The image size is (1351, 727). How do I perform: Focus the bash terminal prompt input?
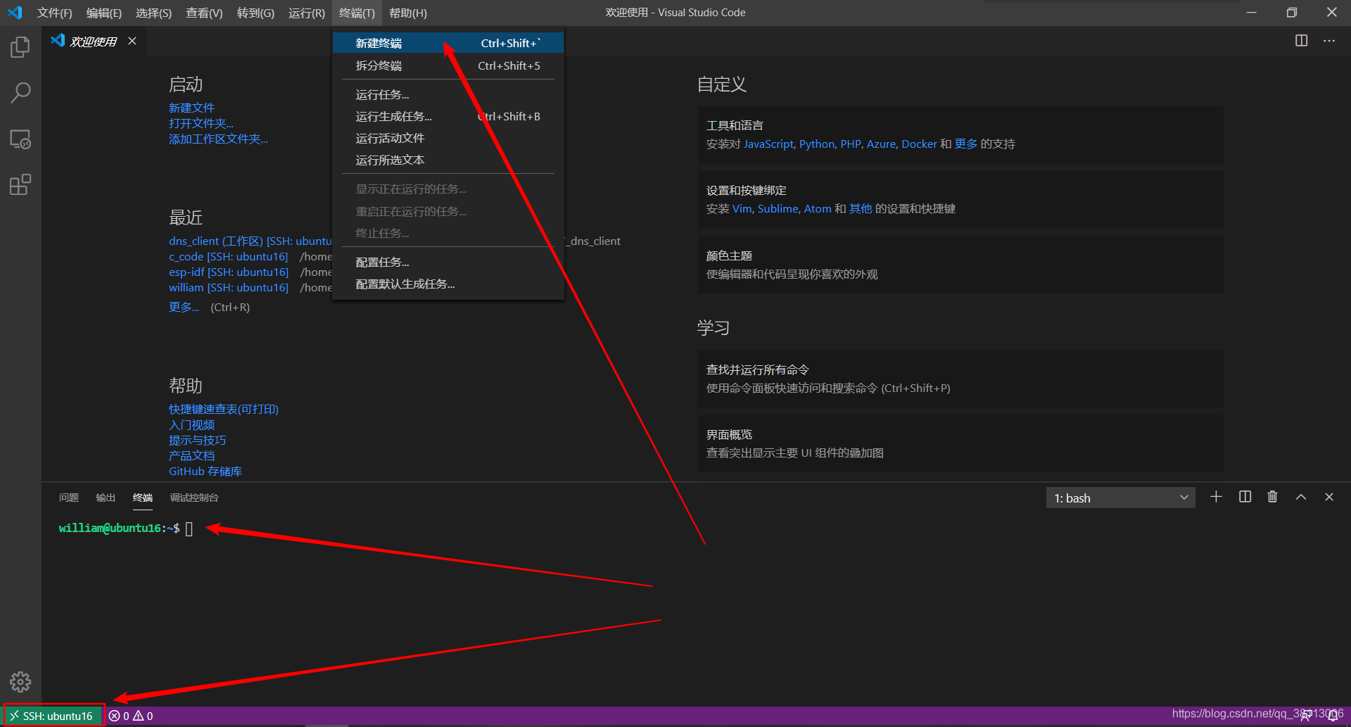(x=189, y=529)
